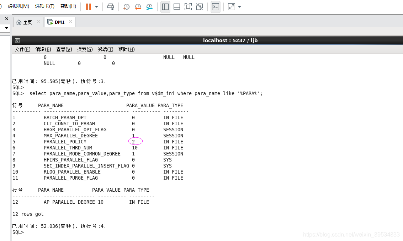Click the PARALLEL_THRD_NUM value 10
This screenshot has width=403, height=241.
pyautogui.click(x=135, y=148)
